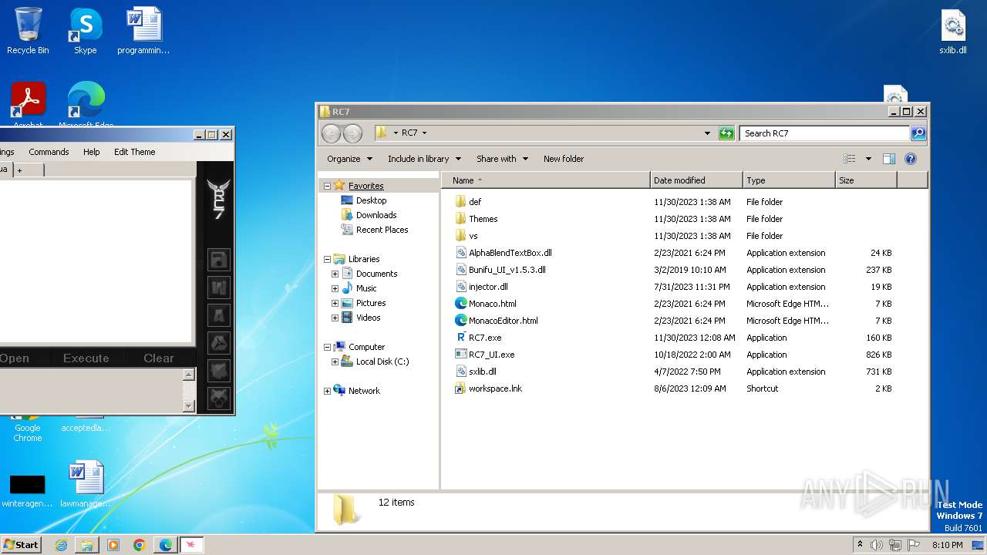Open Internet Explorer from the taskbar
This screenshot has height=555, width=987.
(61, 545)
